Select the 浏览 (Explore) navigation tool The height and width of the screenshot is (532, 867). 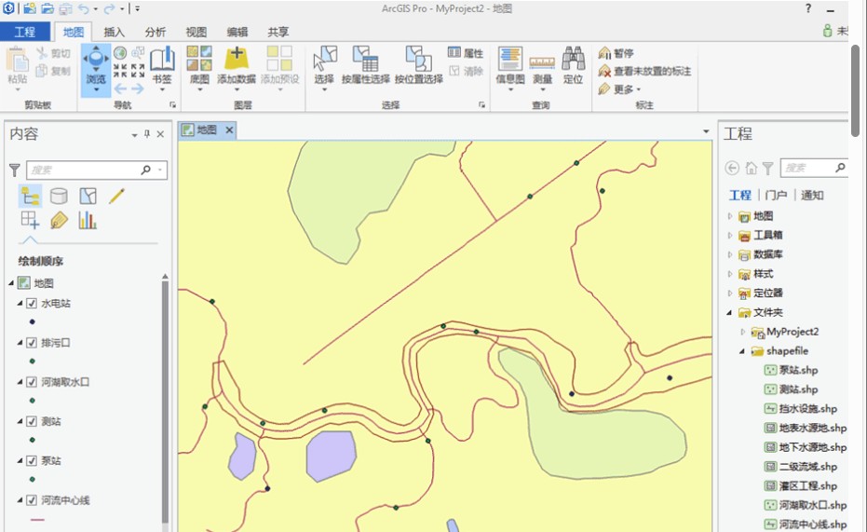pyautogui.click(x=96, y=65)
